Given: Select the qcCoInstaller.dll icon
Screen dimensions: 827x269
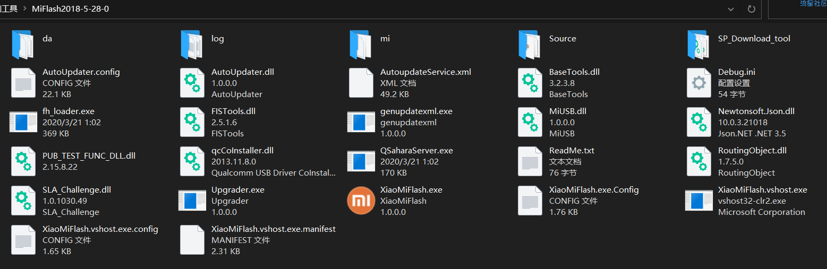Looking at the screenshot, I should (192, 161).
